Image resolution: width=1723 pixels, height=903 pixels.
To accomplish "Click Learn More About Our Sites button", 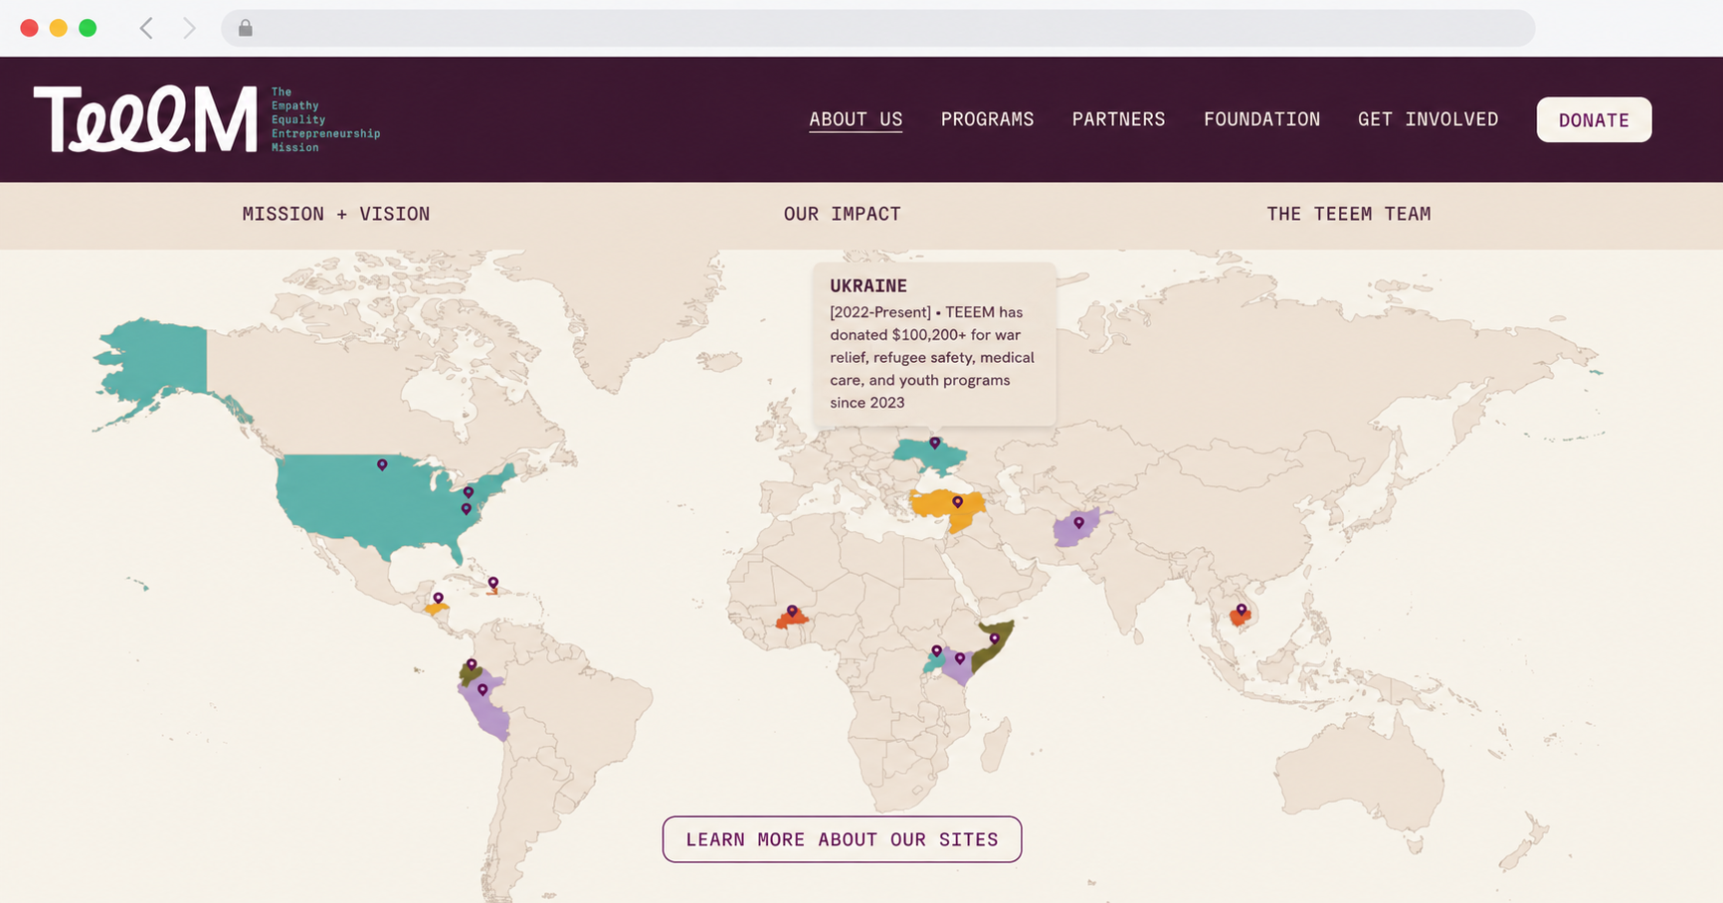I will (842, 839).
